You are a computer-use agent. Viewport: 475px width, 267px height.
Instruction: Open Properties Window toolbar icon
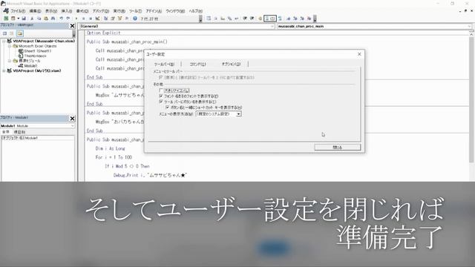click(113, 19)
